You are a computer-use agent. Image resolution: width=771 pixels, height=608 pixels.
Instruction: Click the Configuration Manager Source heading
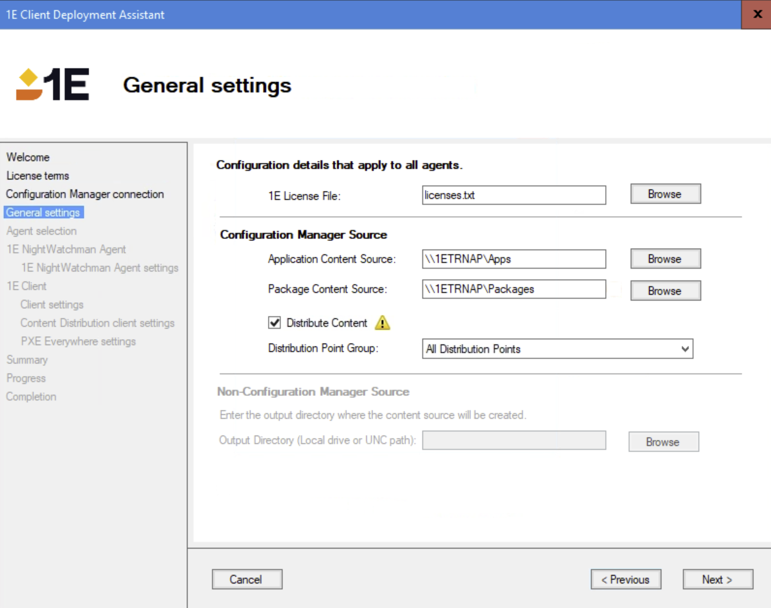click(304, 235)
